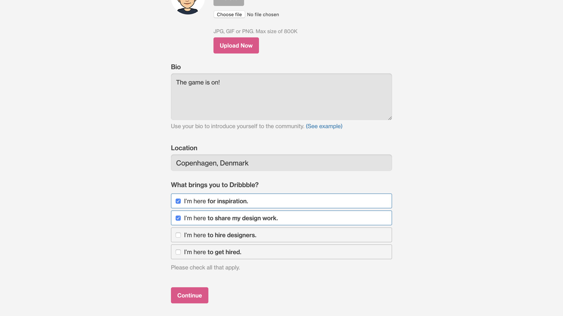Click the Bio textarea resize handle

[390, 118]
